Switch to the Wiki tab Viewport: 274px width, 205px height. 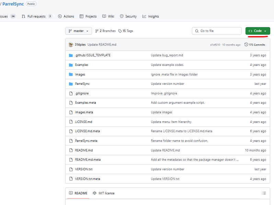point(108,16)
